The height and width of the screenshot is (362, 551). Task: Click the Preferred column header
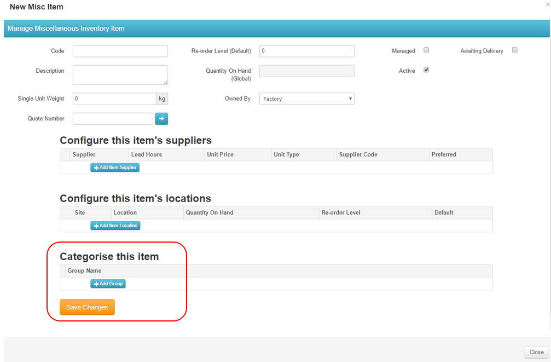pyautogui.click(x=461, y=154)
